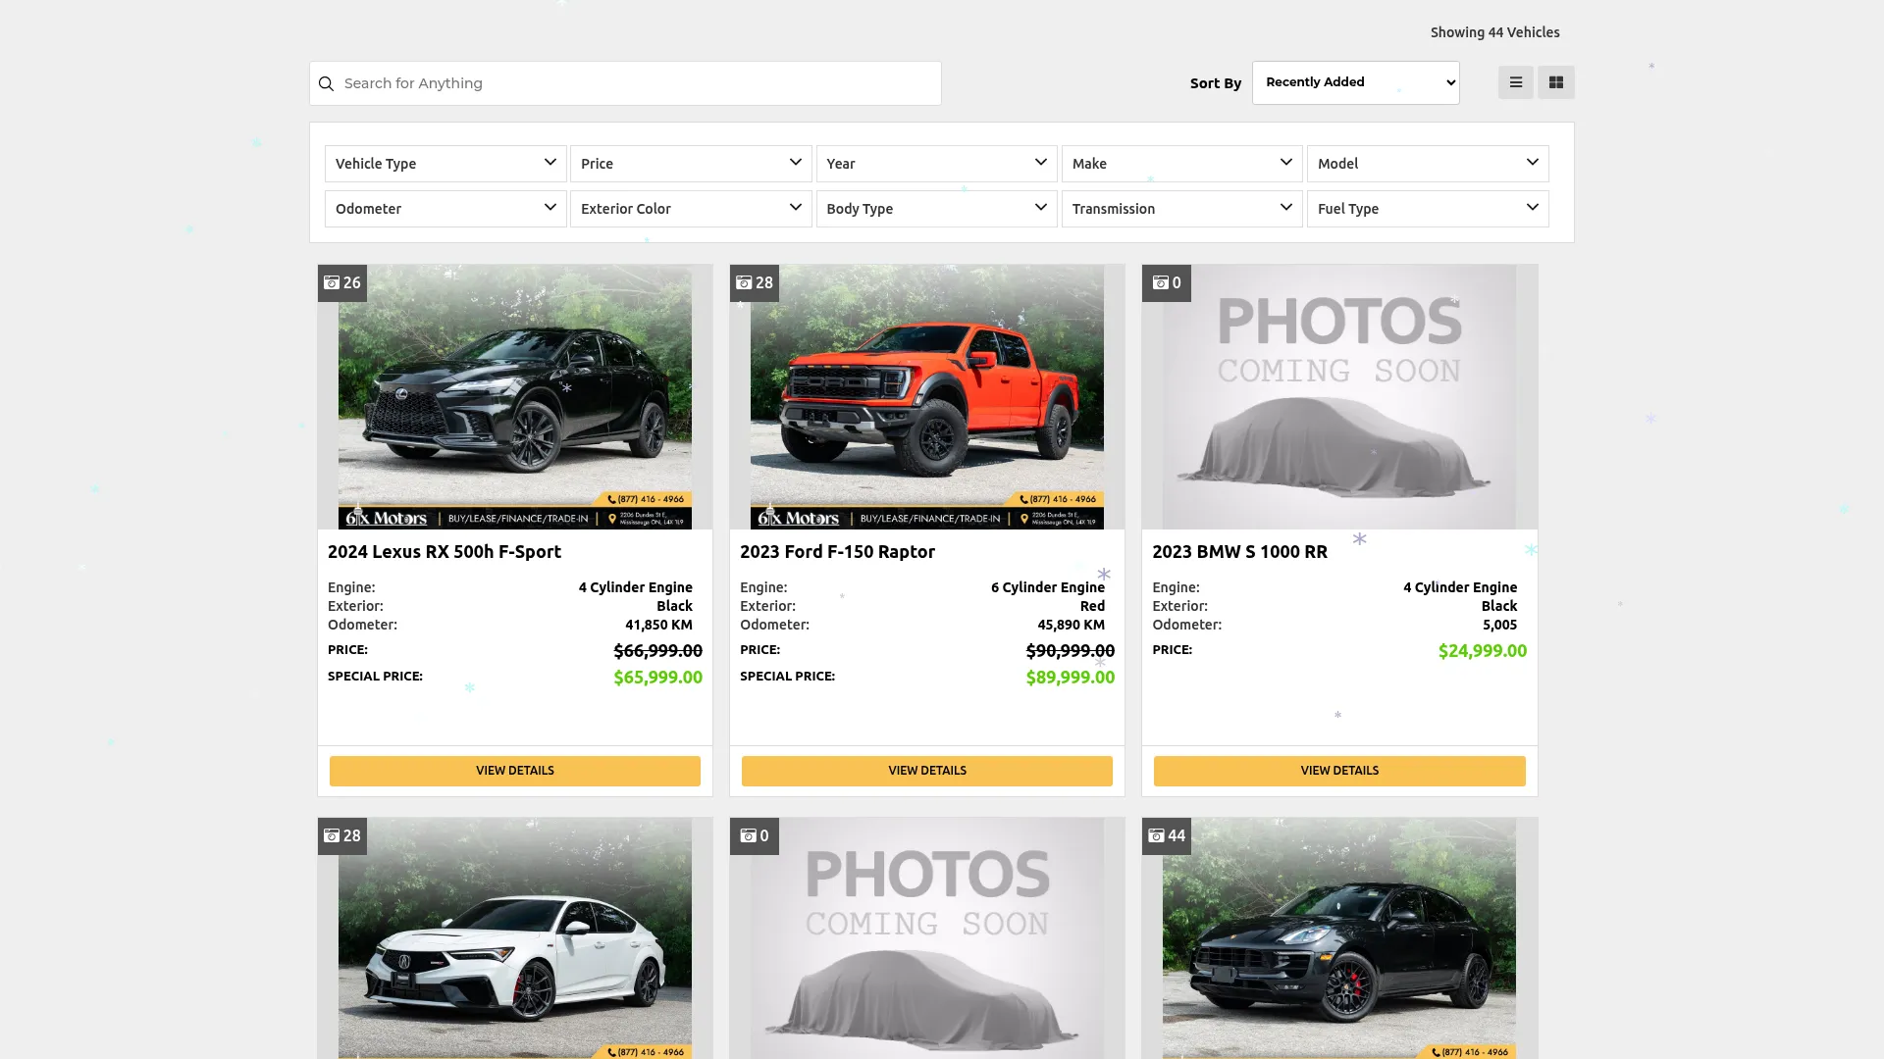This screenshot has width=1884, height=1059.
Task: Click the red Ford Raptor photo
Action: click(927, 397)
